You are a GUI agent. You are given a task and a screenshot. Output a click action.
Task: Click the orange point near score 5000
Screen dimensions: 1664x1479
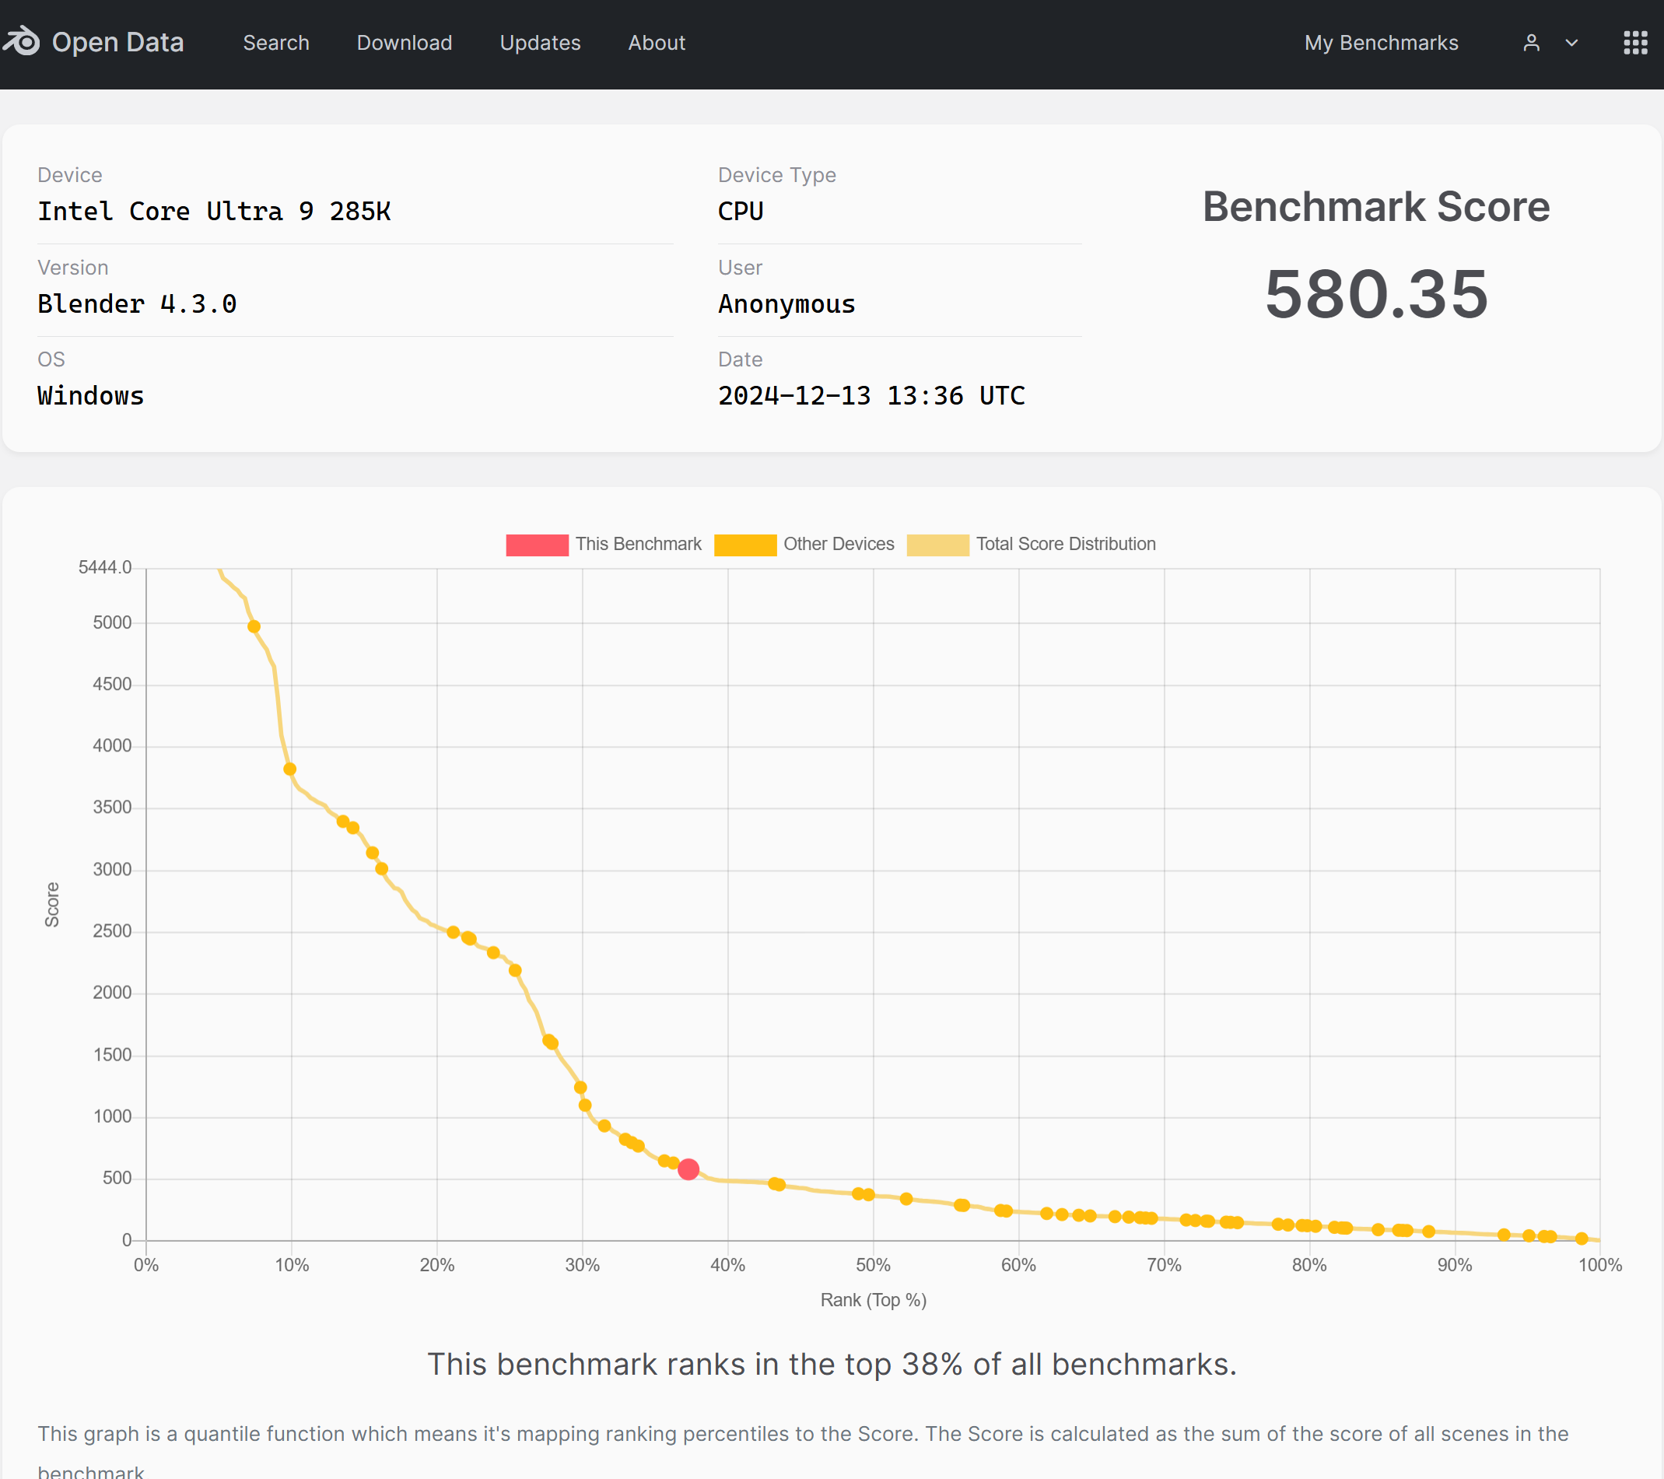tap(254, 626)
